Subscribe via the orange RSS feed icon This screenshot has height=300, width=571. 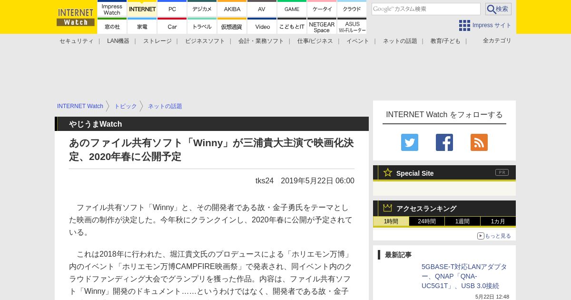(x=479, y=142)
